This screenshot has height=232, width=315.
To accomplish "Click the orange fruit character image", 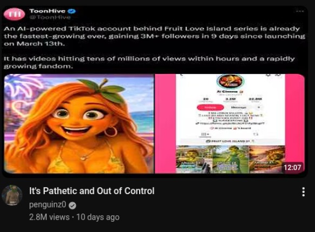I will [x=79, y=124].
